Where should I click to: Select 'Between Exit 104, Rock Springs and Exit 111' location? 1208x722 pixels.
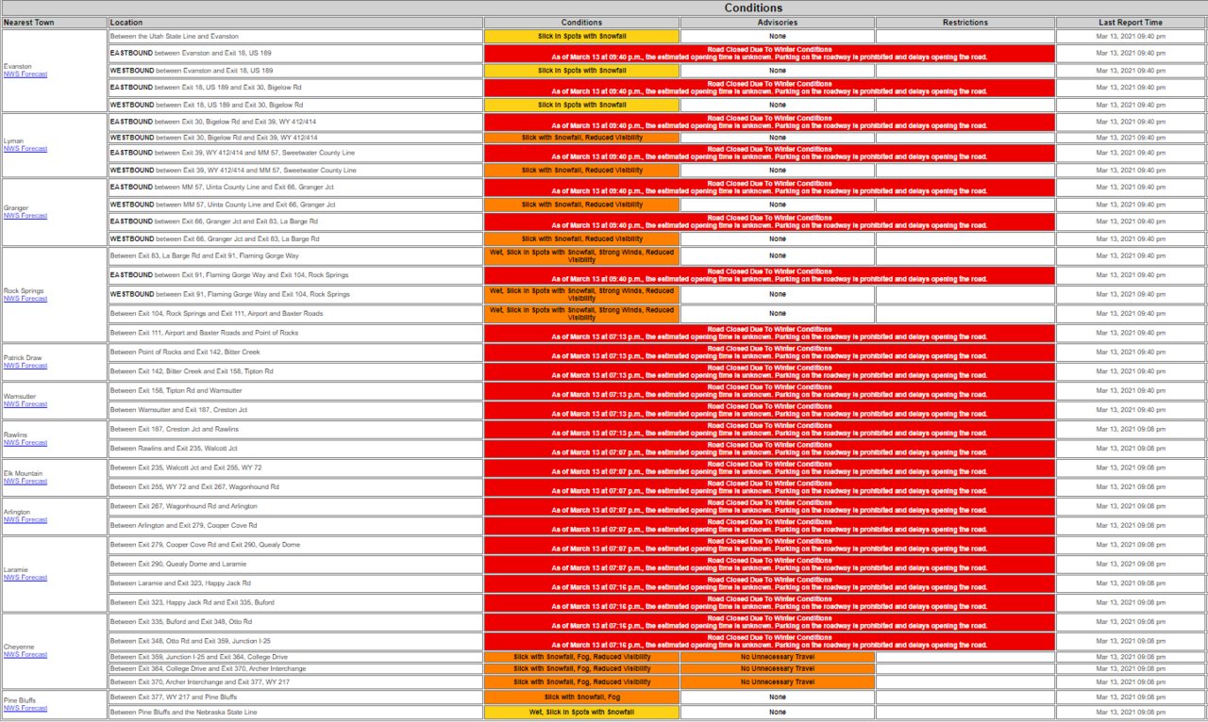[x=296, y=313]
